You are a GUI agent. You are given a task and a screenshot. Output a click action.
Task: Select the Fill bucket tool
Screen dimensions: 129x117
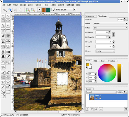pos(3,52)
